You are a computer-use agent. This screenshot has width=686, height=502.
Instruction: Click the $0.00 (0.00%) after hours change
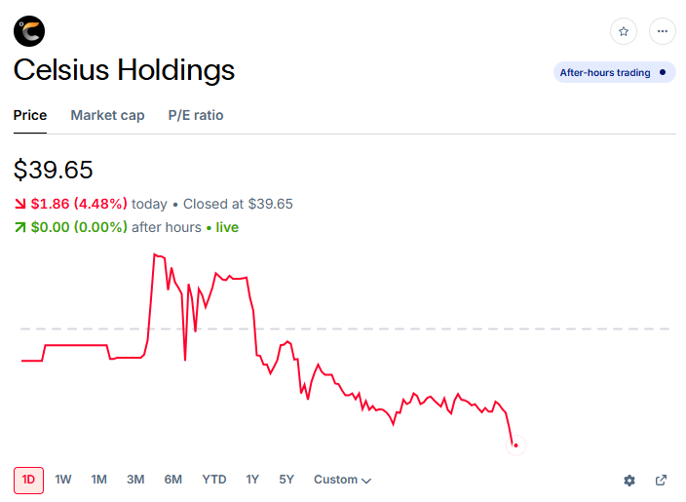79,227
